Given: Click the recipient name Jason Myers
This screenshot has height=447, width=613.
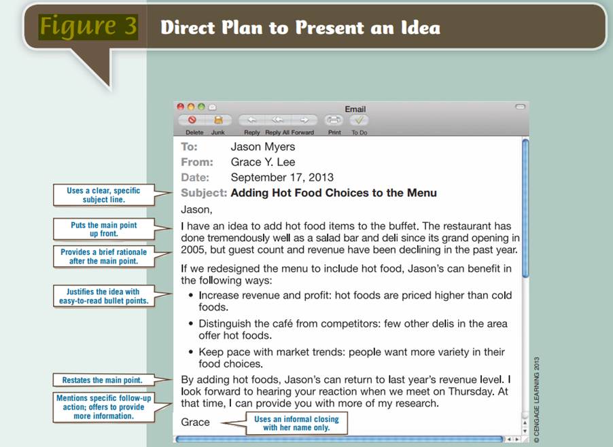Looking at the screenshot, I should coord(263,147).
